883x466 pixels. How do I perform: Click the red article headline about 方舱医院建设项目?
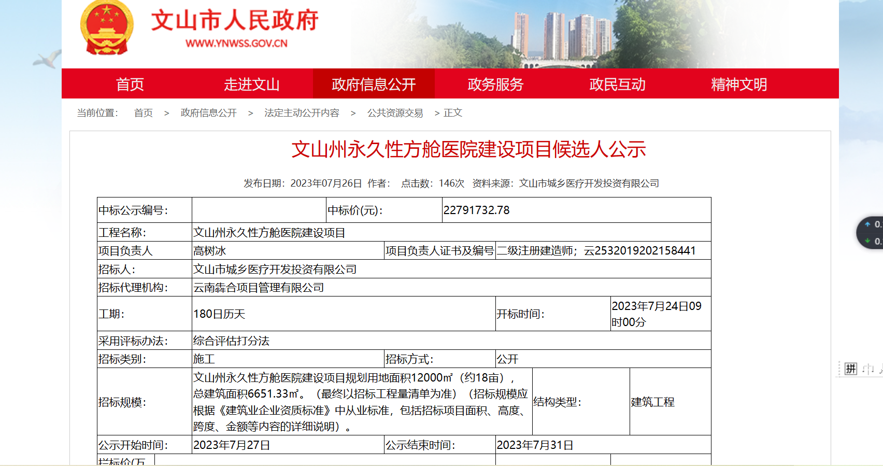468,149
